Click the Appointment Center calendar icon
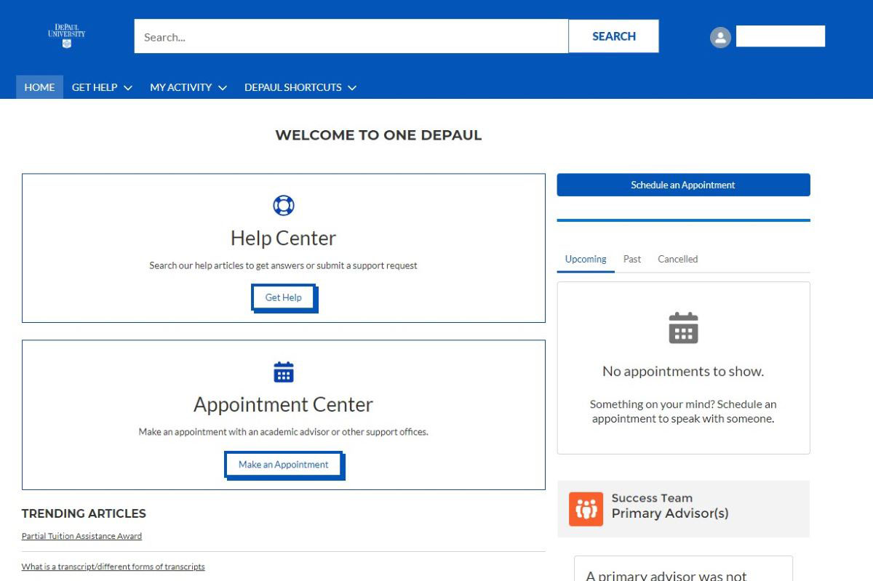The height and width of the screenshot is (581, 873). [x=283, y=372]
